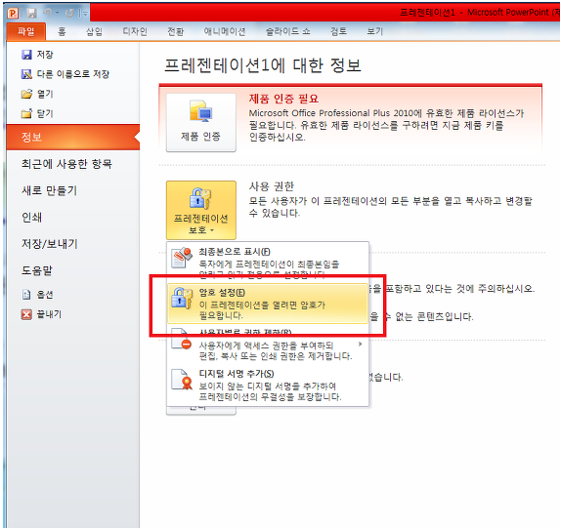Choose 저장 in the backstage menu
Viewport: 561px width, 529px height.
[x=44, y=55]
